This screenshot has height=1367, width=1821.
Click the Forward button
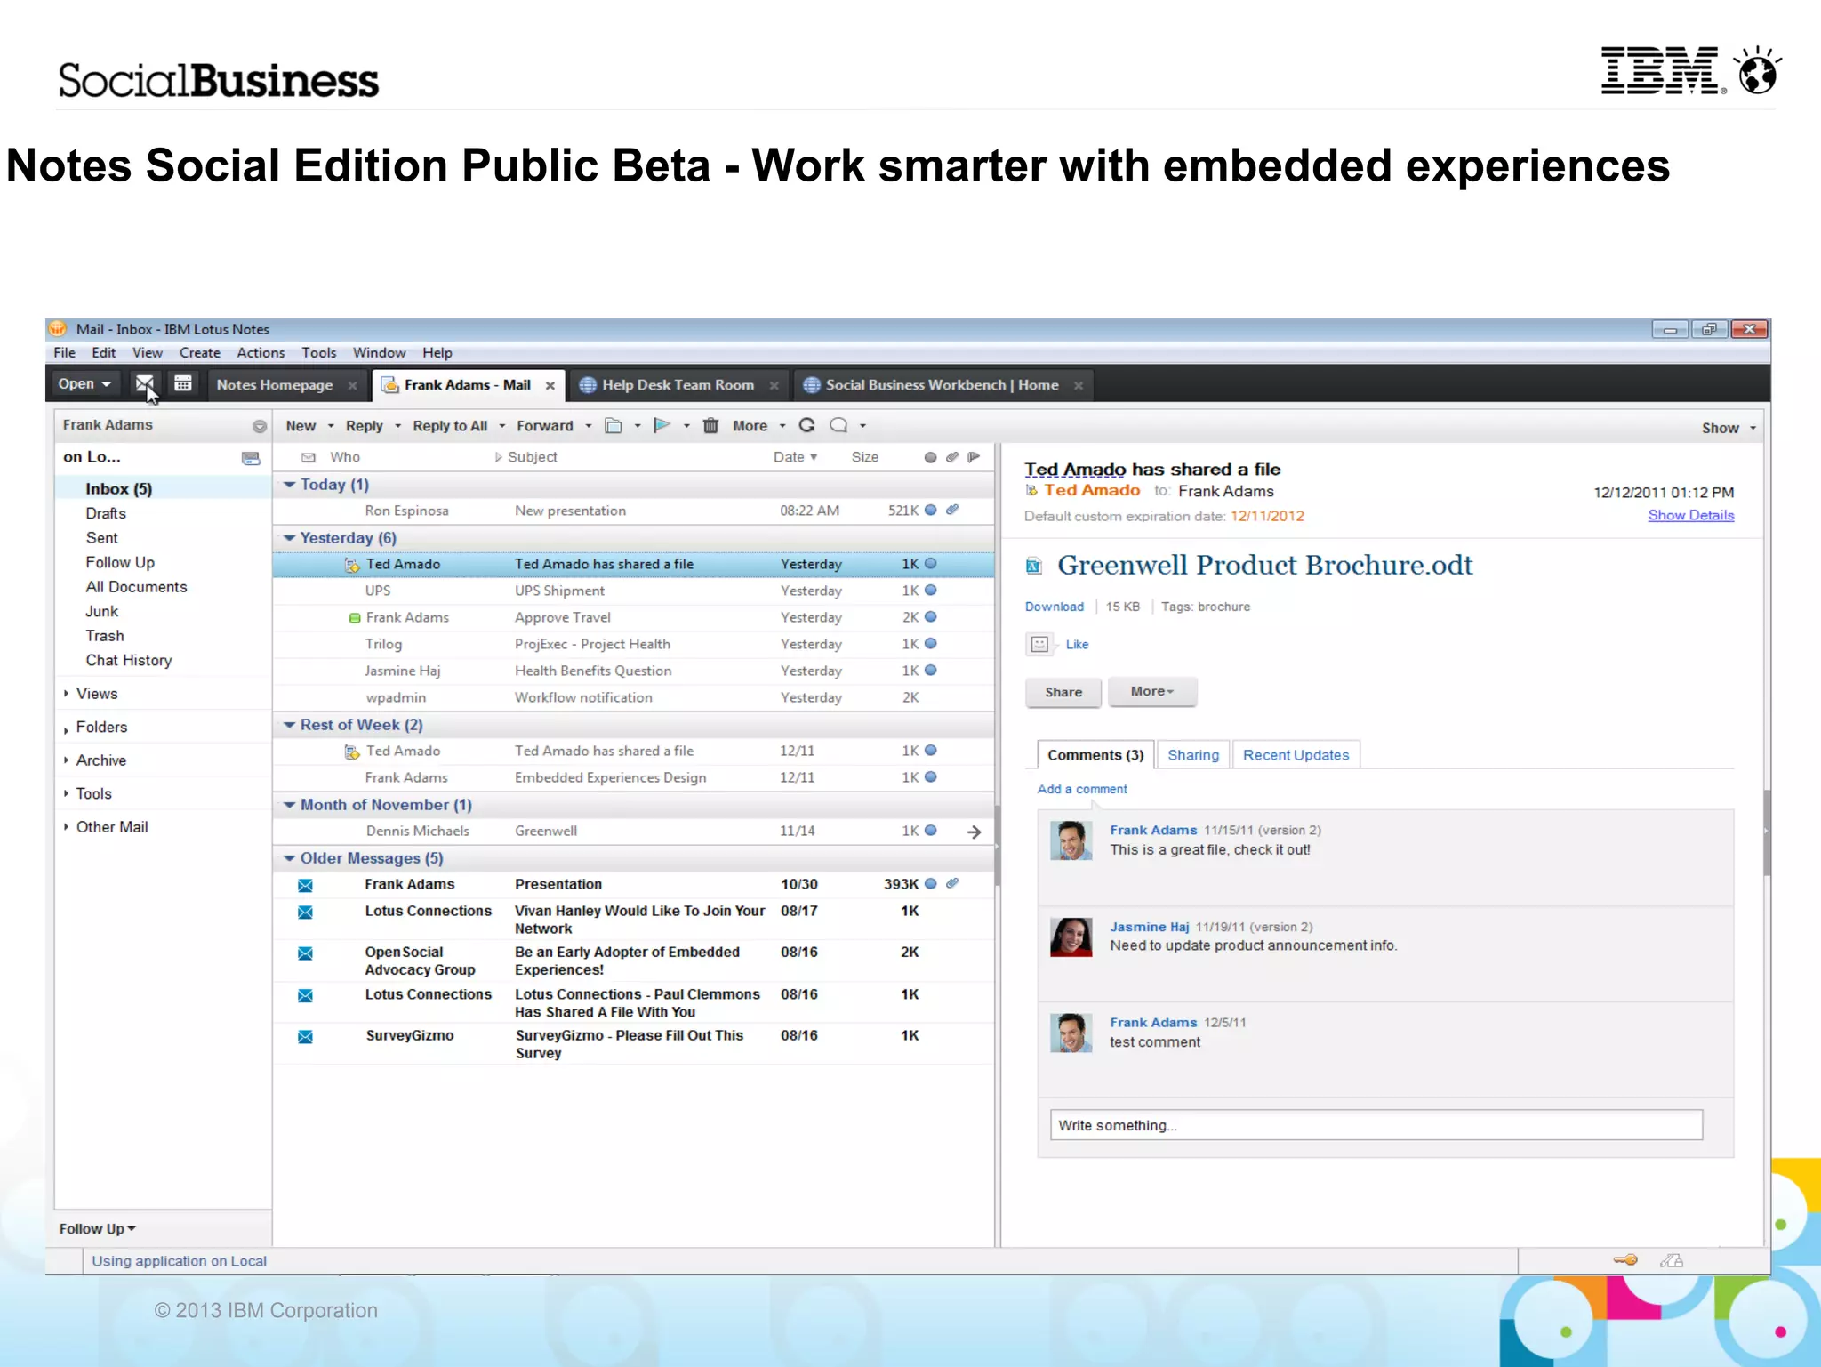tap(545, 426)
